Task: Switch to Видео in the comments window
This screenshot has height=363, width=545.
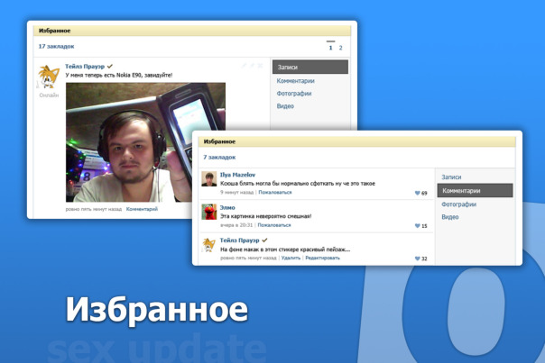Action: tap(449, 217)
